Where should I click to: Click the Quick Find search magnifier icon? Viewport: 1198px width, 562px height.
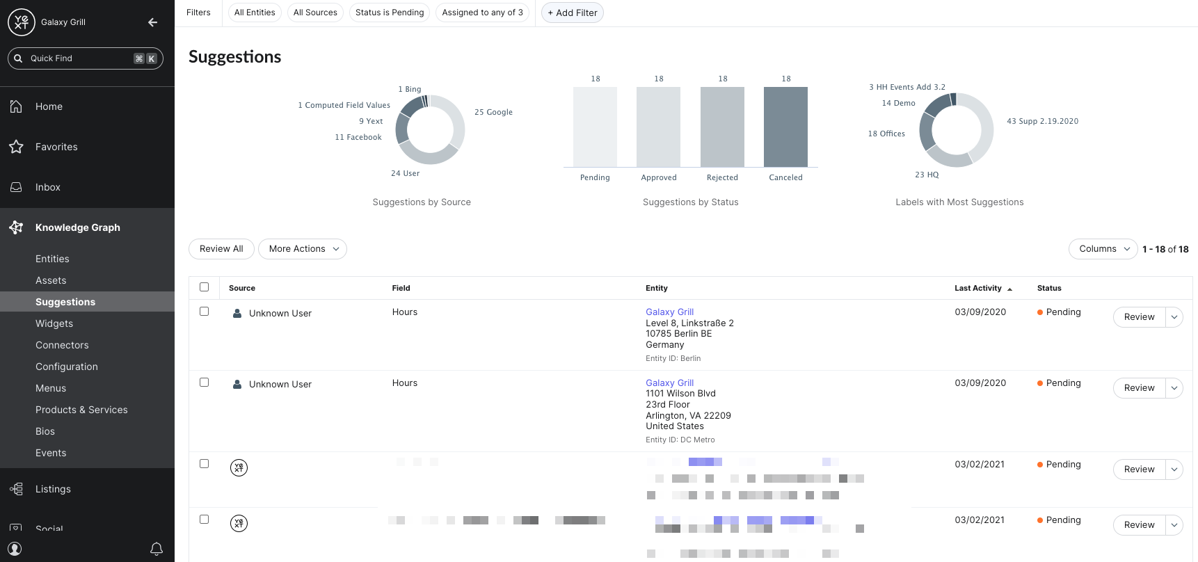click(19, 58)
